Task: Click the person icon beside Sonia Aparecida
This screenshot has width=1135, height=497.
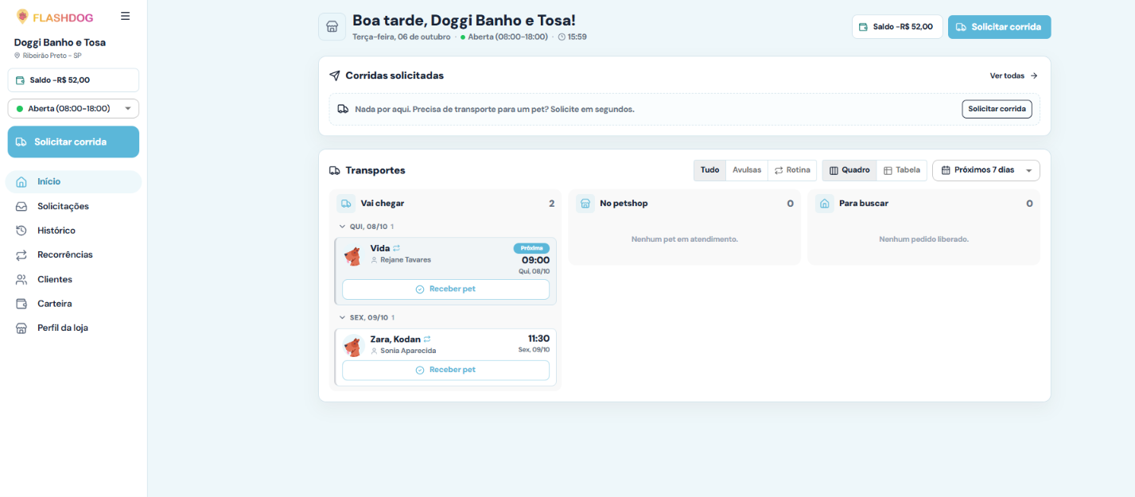Action: tap(374, 351)
